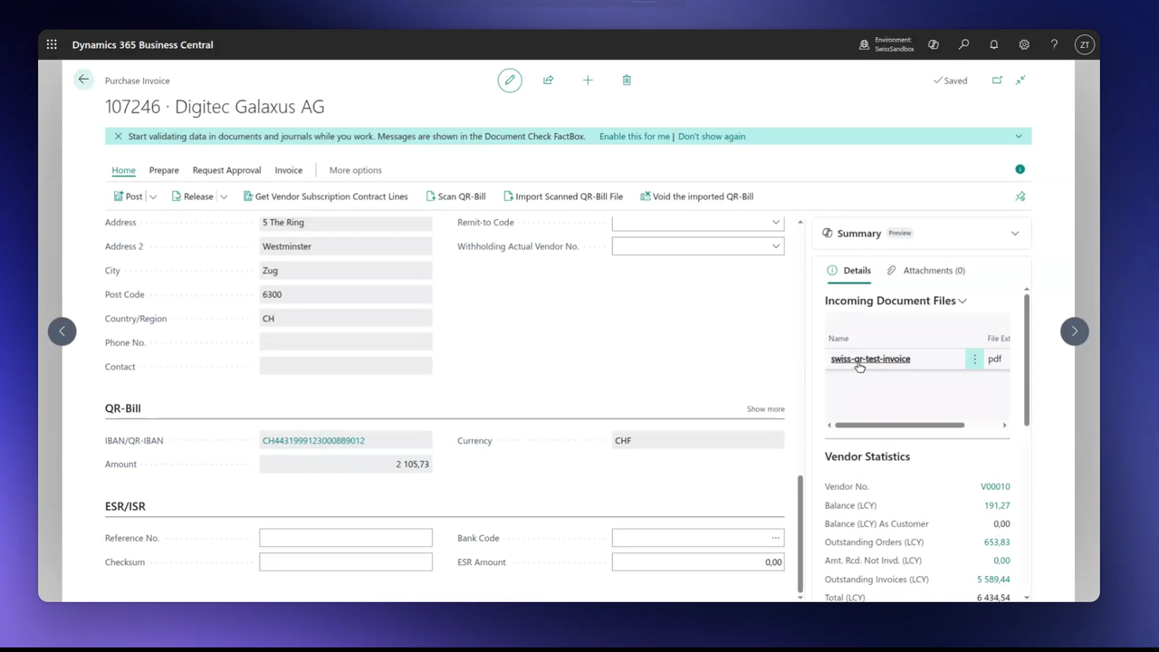Viewport: 1159px width, 652px height.
Task: Expand the Release dropdown arrow
Action: 224,197
